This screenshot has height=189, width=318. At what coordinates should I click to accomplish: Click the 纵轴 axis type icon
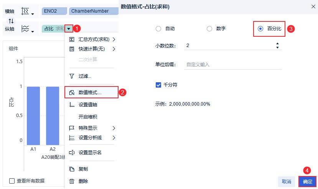point(26,28)
